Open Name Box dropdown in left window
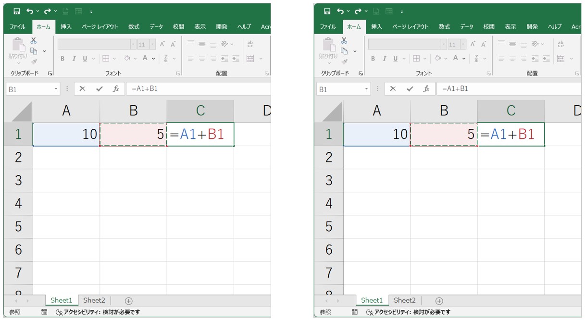 click(56, 89)
